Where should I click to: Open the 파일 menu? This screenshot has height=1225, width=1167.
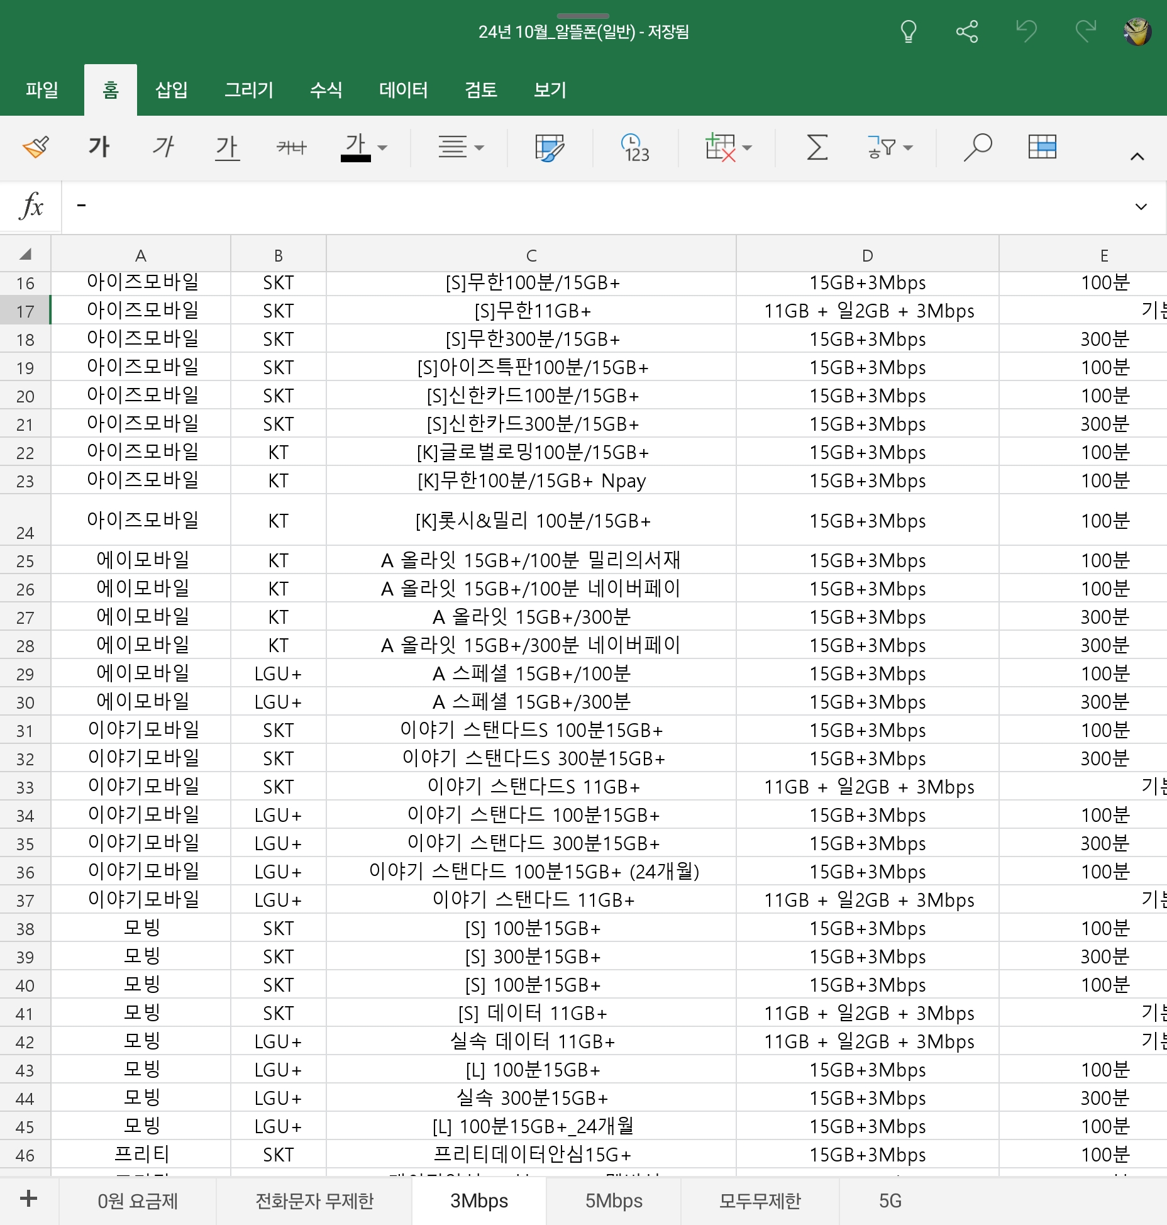(x=42, y=90)
